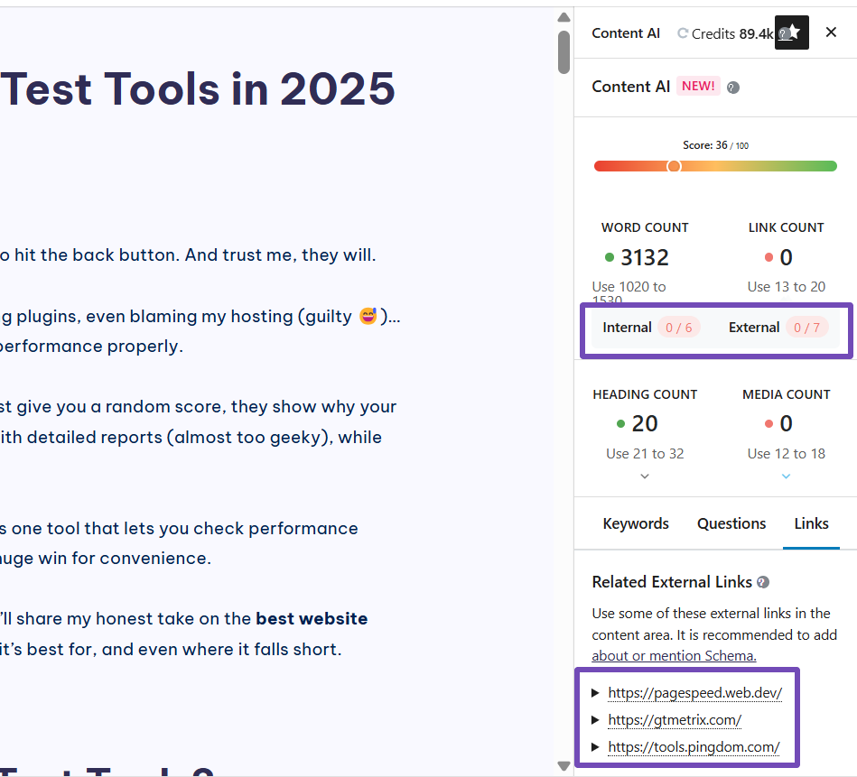Click the help icon next to the NEW! badge
The image size is (857, 777).
(x=732, y=87)
